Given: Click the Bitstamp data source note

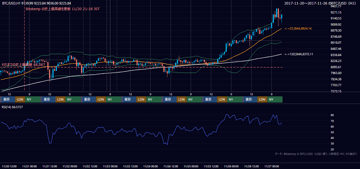Looking at the screenshot, I should [x=316, y=154].
